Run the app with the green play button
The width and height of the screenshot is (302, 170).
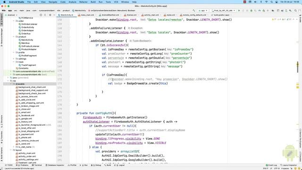point(239,10)
